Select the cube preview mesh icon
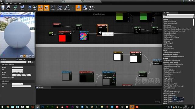Image resolution: width=195 pixels, height=109 pixels. click(30, 56)
